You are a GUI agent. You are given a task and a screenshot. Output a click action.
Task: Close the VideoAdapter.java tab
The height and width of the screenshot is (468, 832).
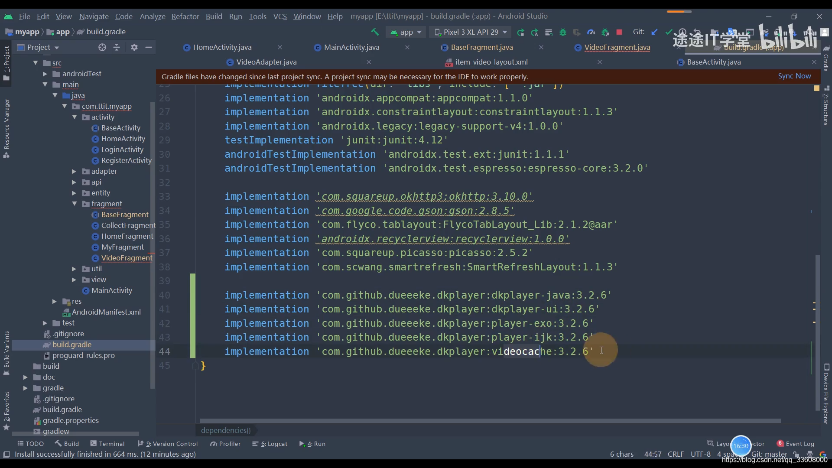pos(369,62)
